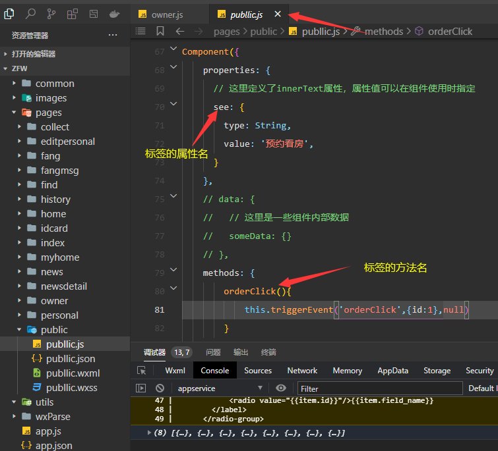Open the Search icon in the activity bar
Image resolution: width=498 pixels, height=451 pixels.
tap(30, 13)
